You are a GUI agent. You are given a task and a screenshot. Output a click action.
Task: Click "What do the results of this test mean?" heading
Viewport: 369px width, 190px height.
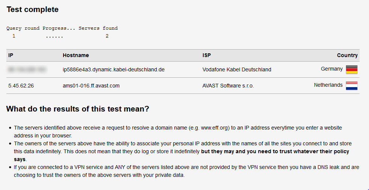[78, 109]
